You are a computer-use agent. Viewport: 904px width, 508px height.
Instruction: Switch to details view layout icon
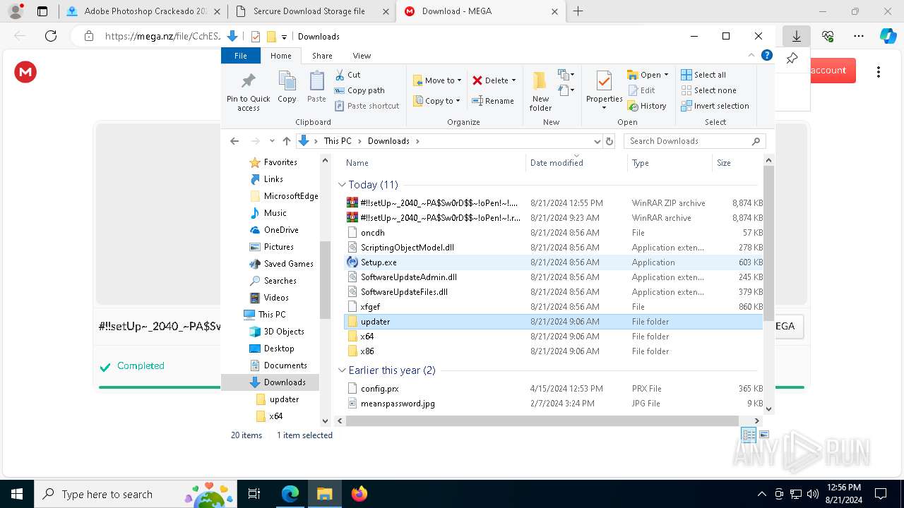click(x=749, y=435)
